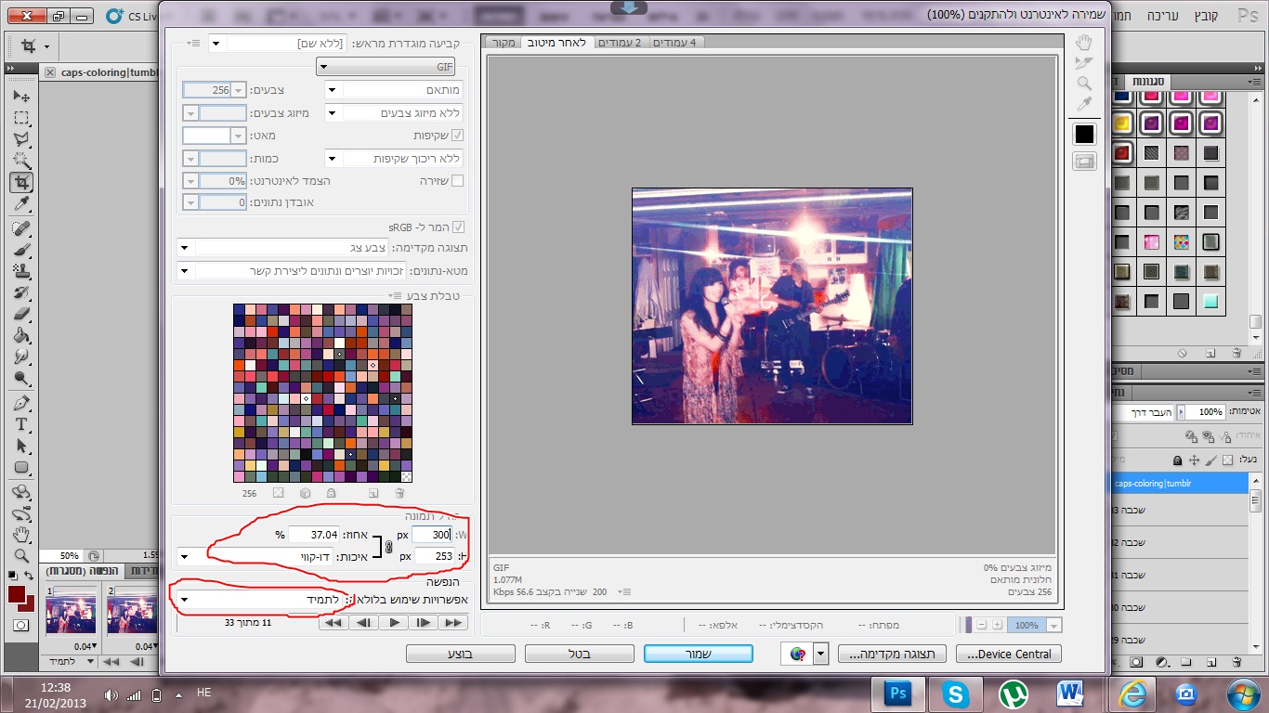This screenshot has height=713, width=1269.
Task: Click the lock color icon under color table
Action: (x=331, y=493)
